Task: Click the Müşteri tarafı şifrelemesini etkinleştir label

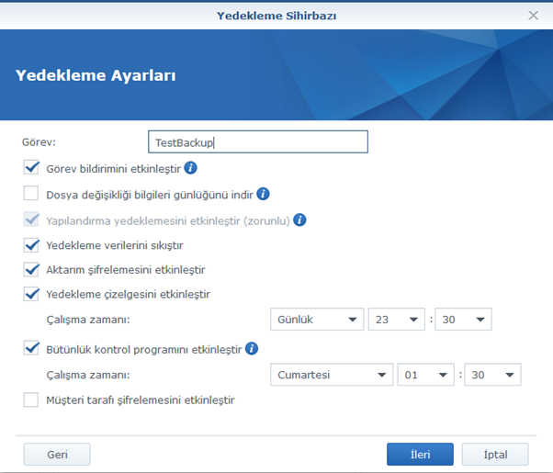Action: (x=141, y=400)
